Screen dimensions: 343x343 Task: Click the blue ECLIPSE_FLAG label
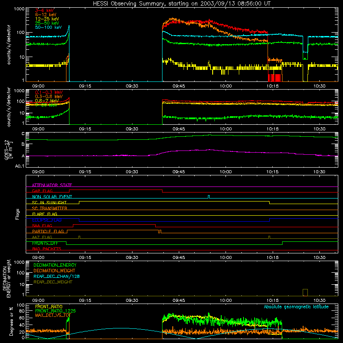[x=47, y=220]
